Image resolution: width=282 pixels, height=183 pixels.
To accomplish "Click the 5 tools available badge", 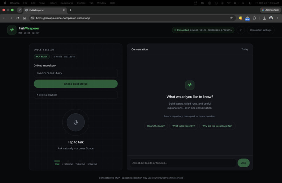I will click(64, 57).
